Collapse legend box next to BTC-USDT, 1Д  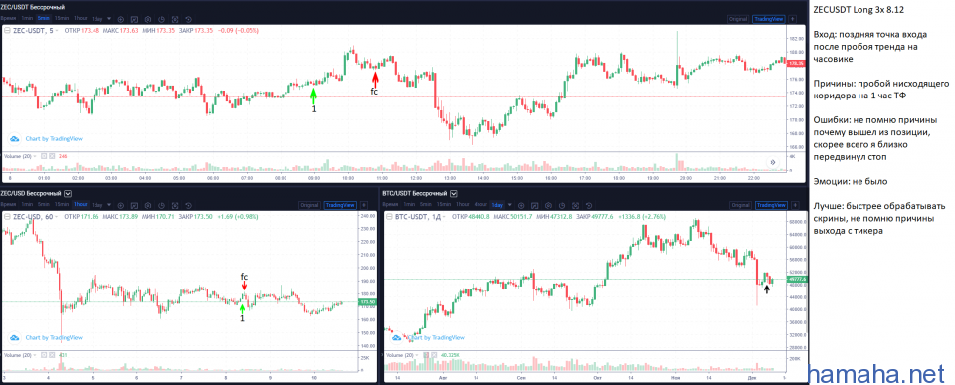[389, 216]
